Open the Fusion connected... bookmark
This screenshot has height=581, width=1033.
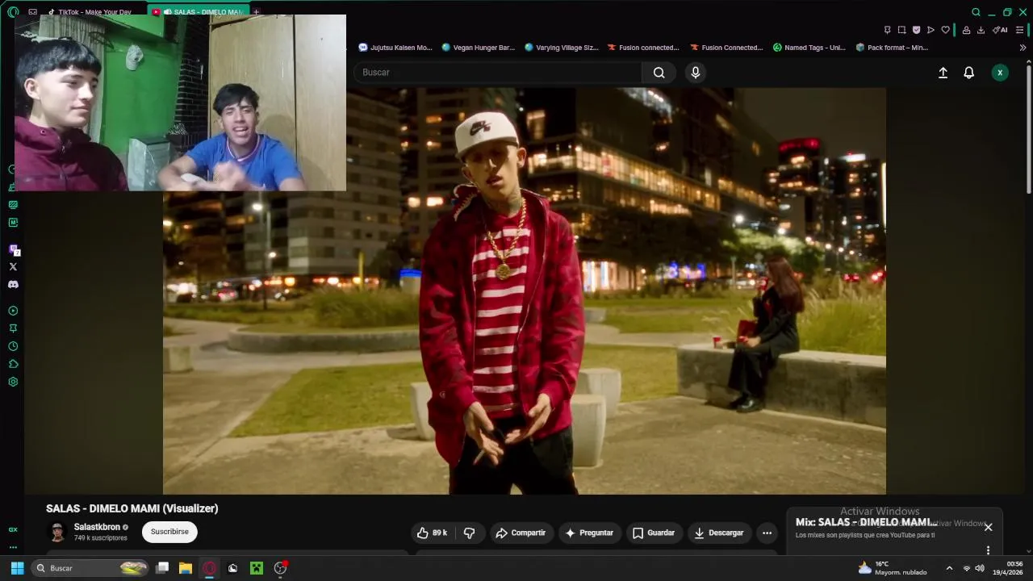(x=644, y=48)
